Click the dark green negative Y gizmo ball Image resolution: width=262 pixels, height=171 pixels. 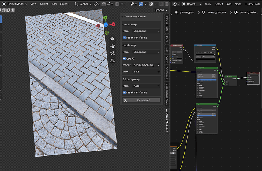[x=107, y=33]
